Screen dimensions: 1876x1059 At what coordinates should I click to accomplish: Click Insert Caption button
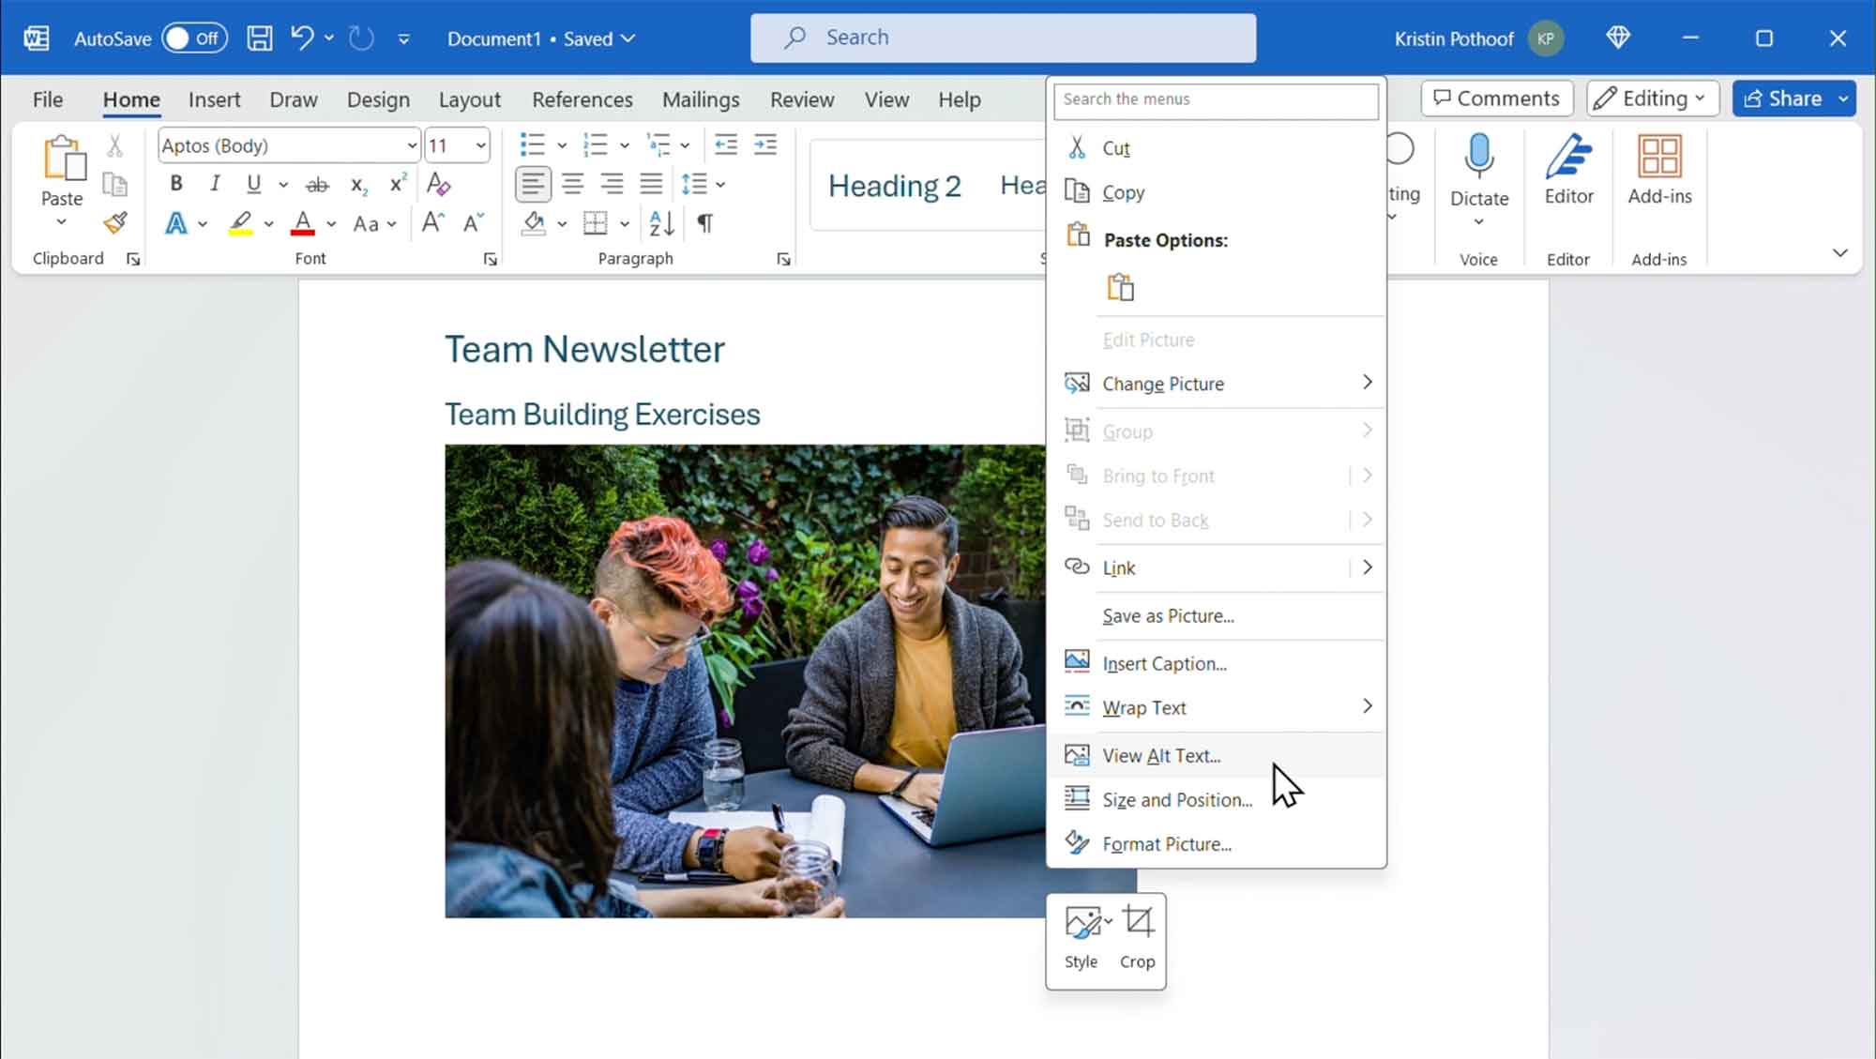tap(1162, 663)
